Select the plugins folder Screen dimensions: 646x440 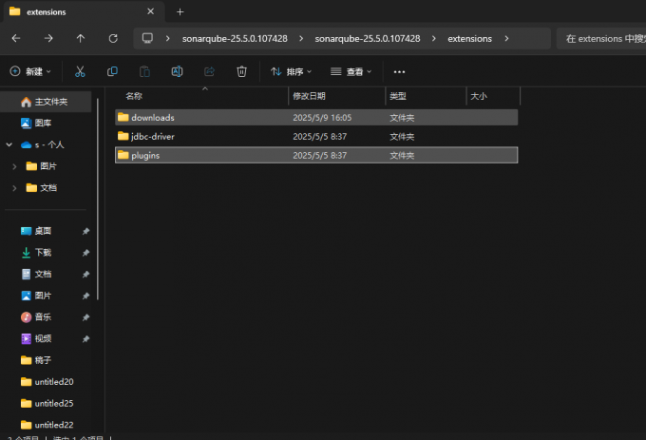[316, 155]
